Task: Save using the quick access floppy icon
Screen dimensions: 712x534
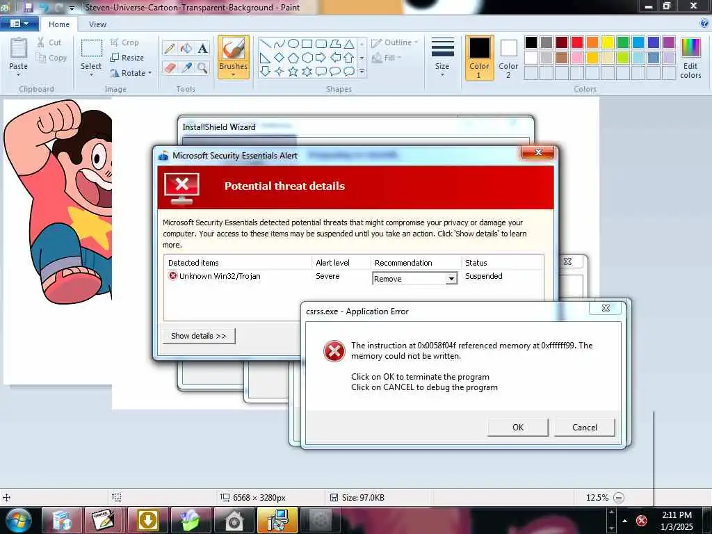Action: pos(28,7)
